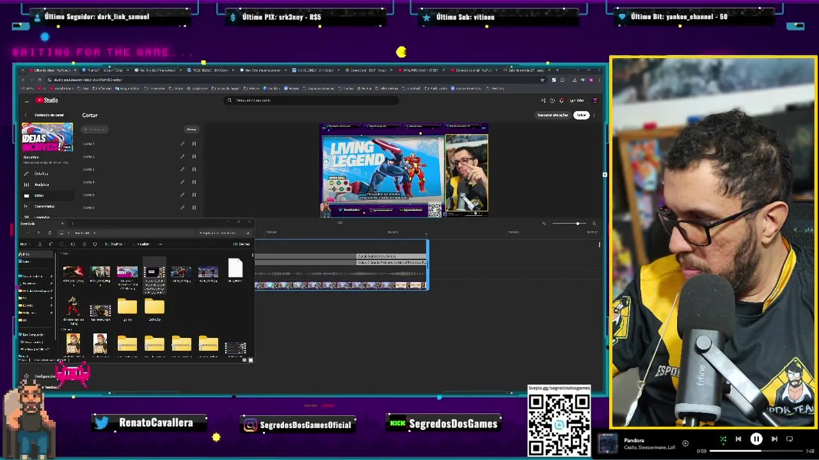Adjust the timeline zoom slider
Image resolution: width=819 pixels, height=460 pixels.
tap(569, 224)
